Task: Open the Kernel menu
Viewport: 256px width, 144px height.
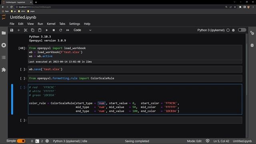Action: 51,24
